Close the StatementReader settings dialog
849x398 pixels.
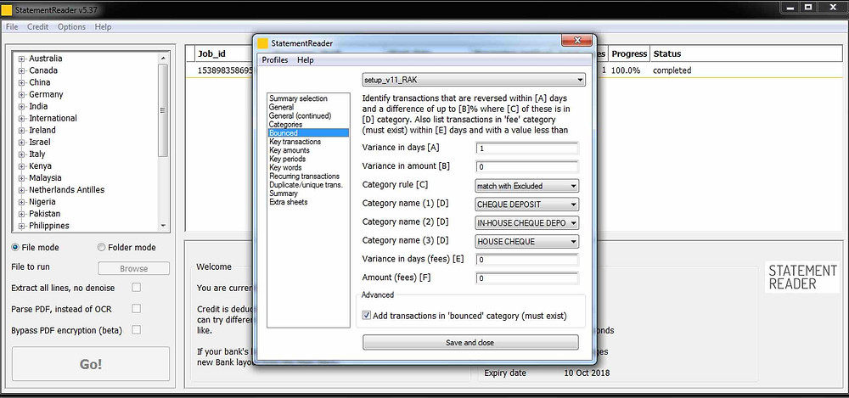(x=576, y=40)
